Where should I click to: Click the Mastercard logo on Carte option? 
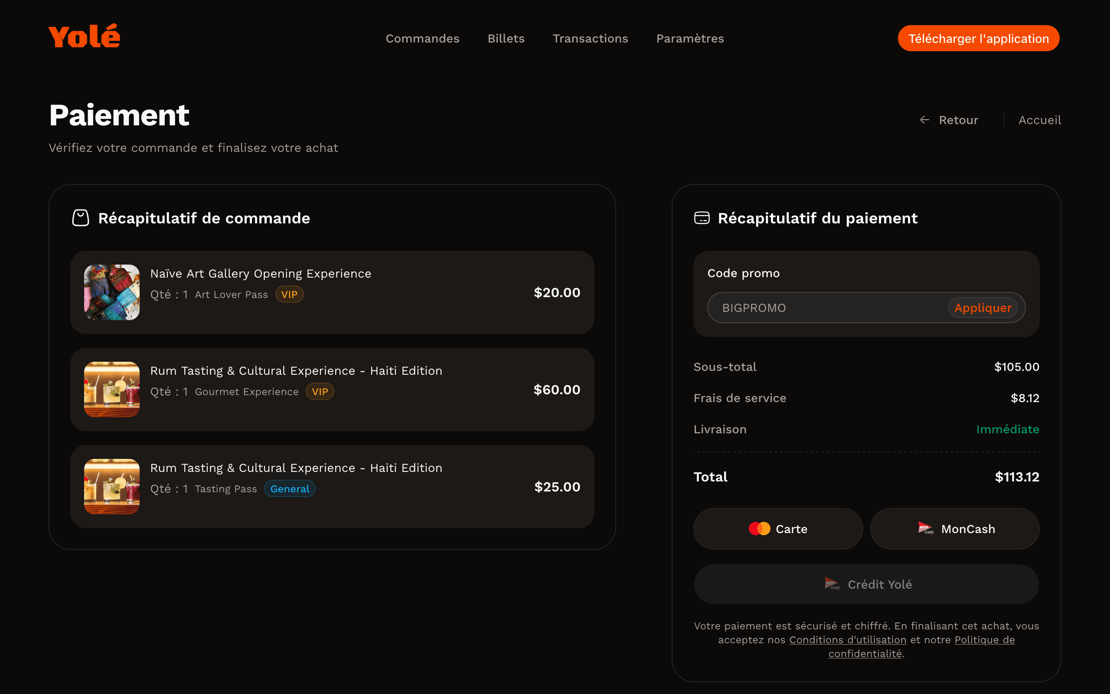(759, 529)
